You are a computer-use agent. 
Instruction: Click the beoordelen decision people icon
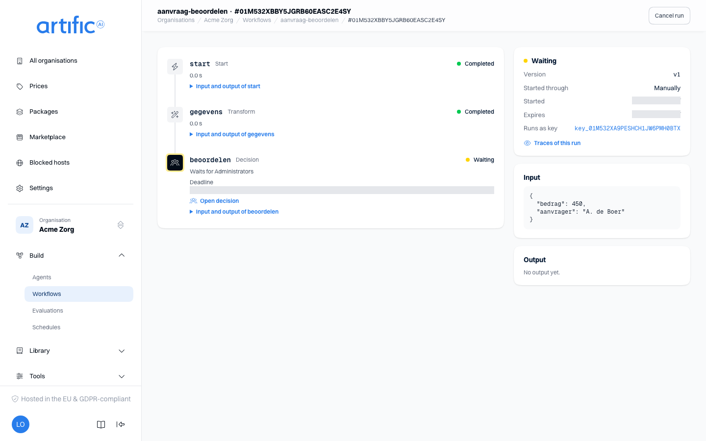tap(175, 163)
